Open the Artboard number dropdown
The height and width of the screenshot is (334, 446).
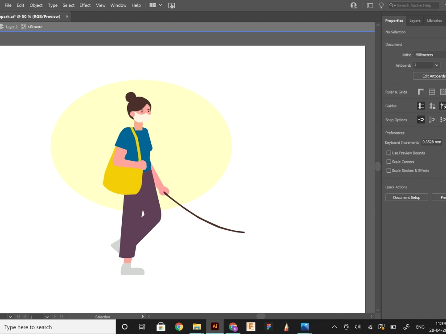click(x=437, y=65)
